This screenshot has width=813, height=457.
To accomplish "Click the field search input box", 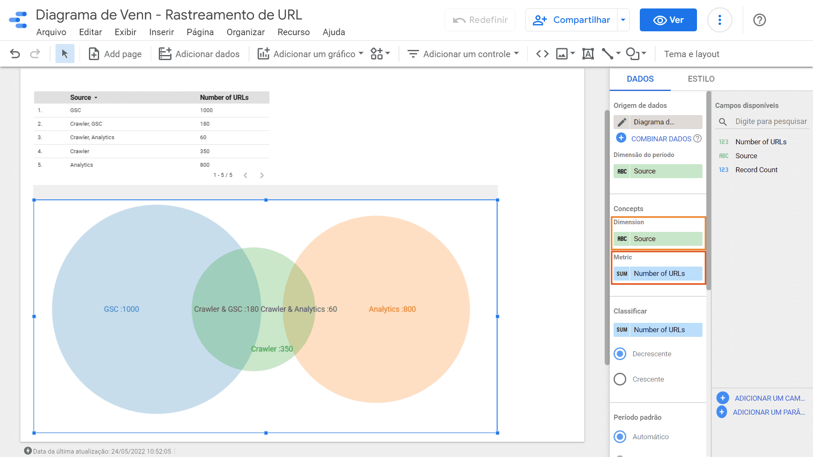I will [x=771, y=122].
